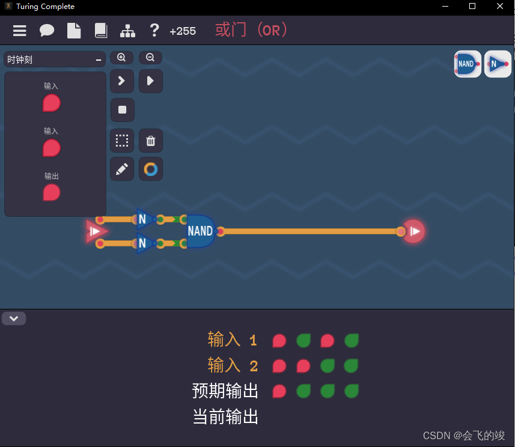Open the wire color ring picker
Screen dimensions: 515x447
tap(151, 169)
